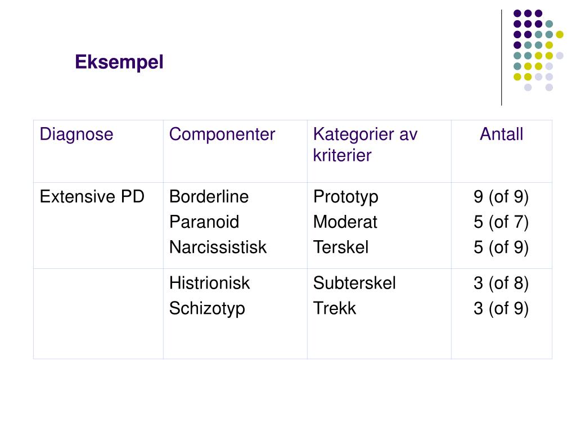This screenshot has height=432, width=576.
Task: Click the Narcissistisk component text
Action: pyautogui.click(x=218, y=247)
